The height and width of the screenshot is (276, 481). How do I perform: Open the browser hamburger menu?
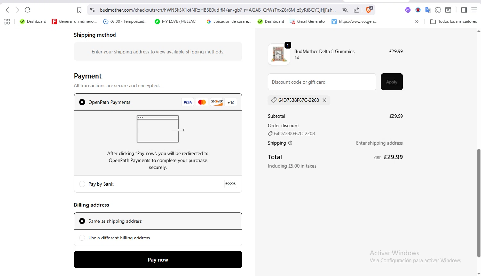474,10
